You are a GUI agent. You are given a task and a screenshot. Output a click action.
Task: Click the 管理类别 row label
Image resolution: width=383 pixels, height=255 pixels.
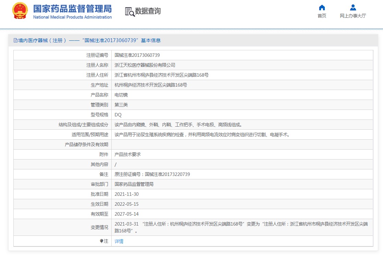pos(99,105)
